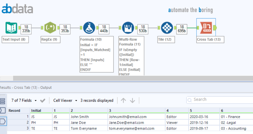Open the Cell Viewer dropdown
Image resolution: width=253 pixels, height=134 pixels.
(x=65, y=100)
